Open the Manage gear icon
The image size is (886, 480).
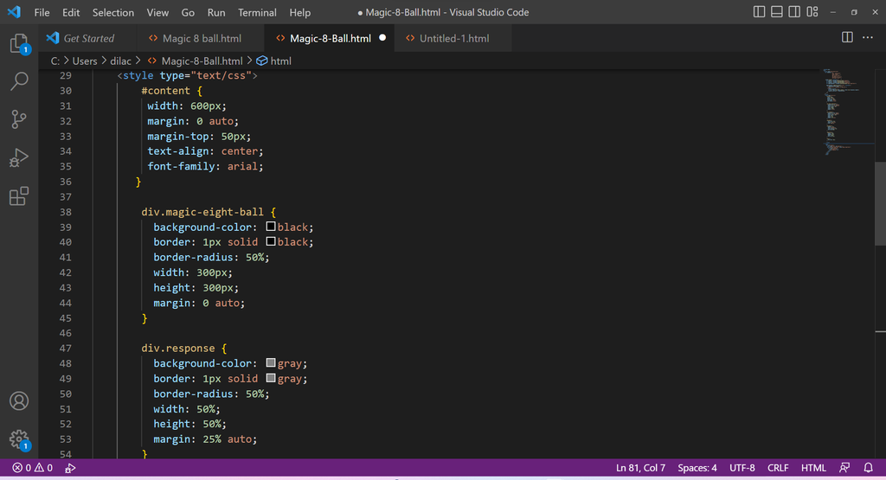(19, 439)
